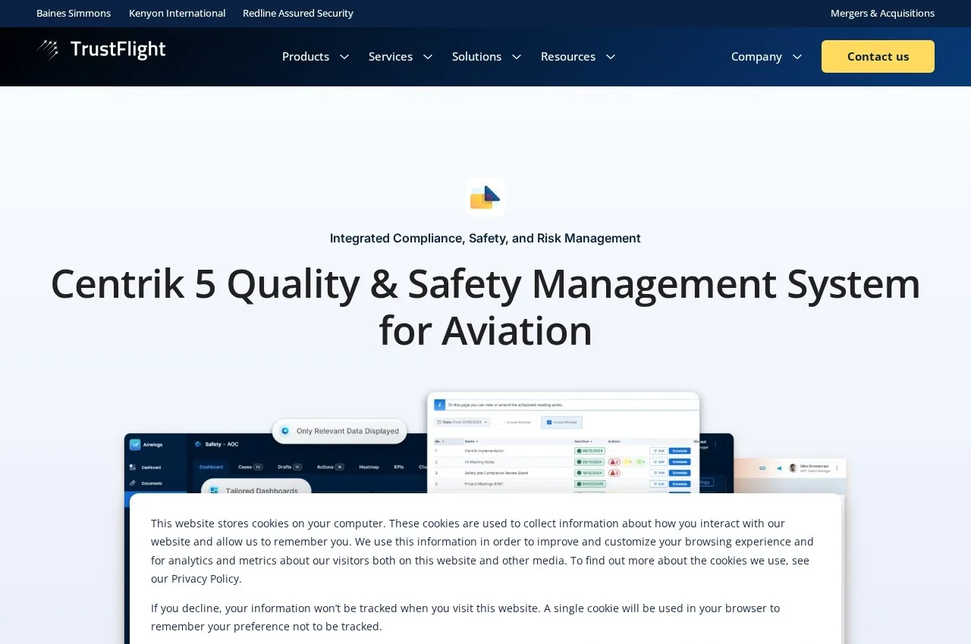971x644 pixels.
Task: Open the Solutions dropdown
Action: click(x=487, y=57)
